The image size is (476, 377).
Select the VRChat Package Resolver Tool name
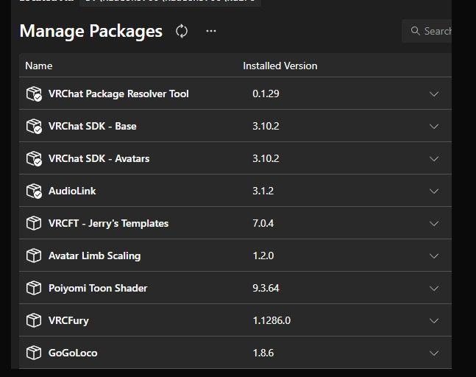tap(118, 94)
